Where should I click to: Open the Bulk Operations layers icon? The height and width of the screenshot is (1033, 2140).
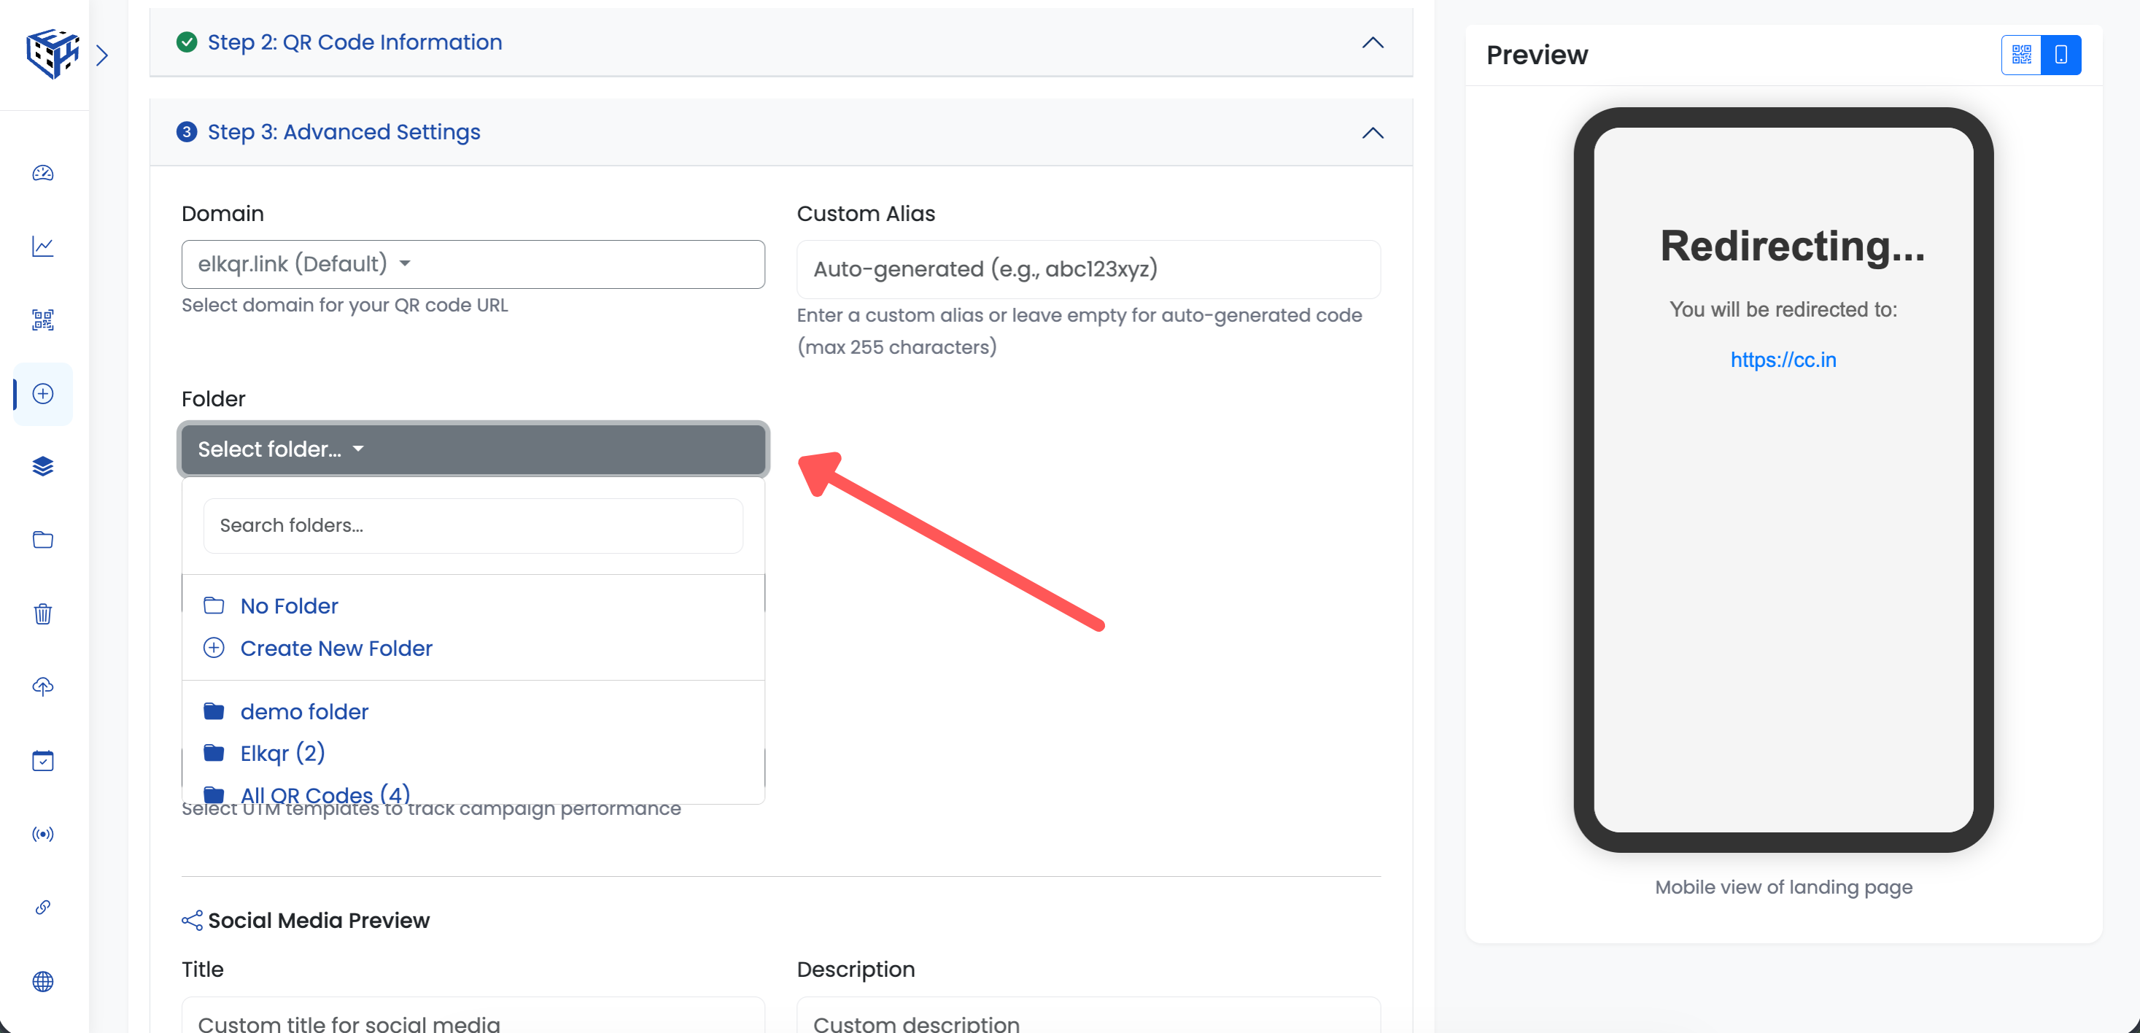[x=42, y=465]
